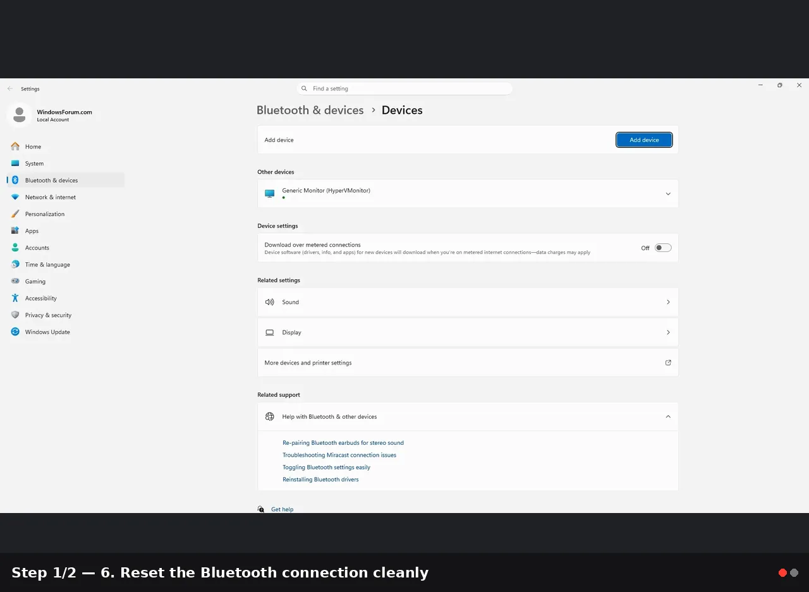Open Reinstalling Bluetooth drivers link
Screen dimensions: 809x592
point(320,480)
